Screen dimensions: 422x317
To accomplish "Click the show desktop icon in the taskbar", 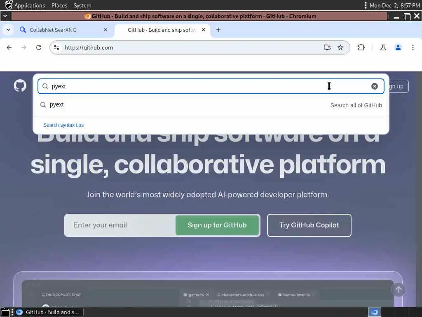I will point(5,312).
